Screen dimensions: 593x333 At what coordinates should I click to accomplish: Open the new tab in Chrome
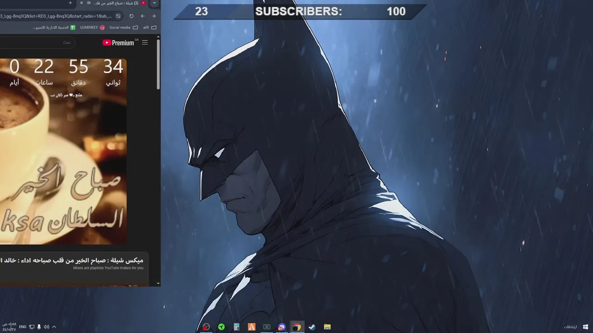(70, 3)
